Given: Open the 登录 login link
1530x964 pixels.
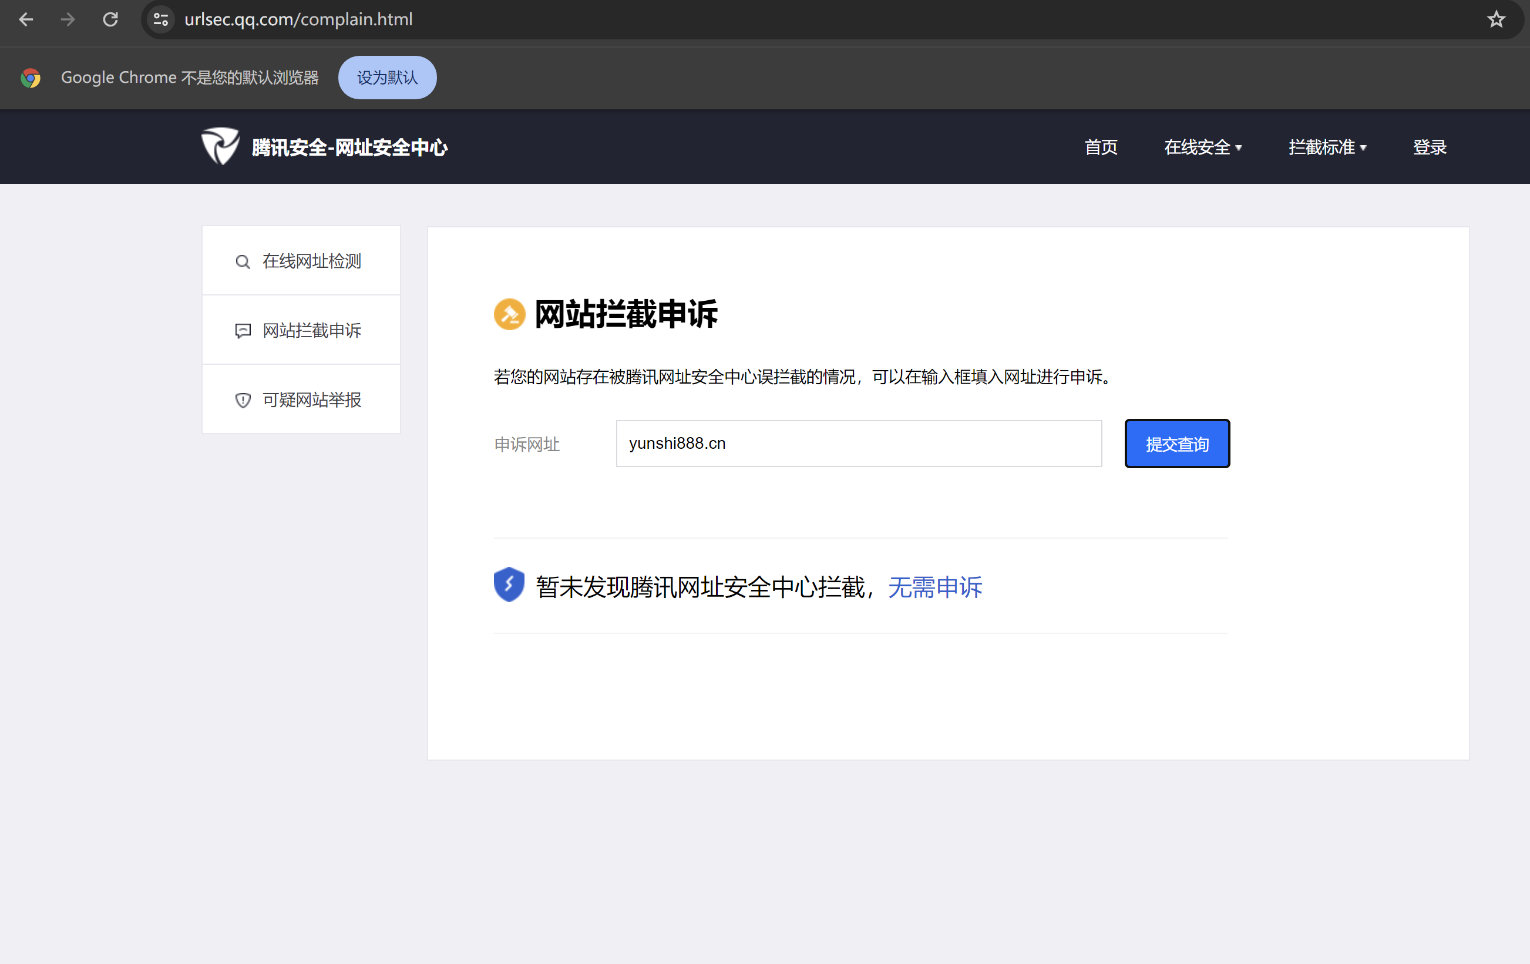Looking at the screenshot, I should coord(1429,147).
